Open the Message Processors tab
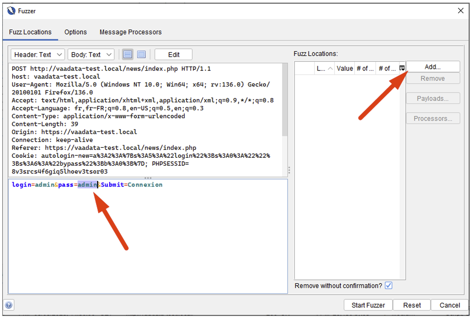 click(x=130, y=32)
